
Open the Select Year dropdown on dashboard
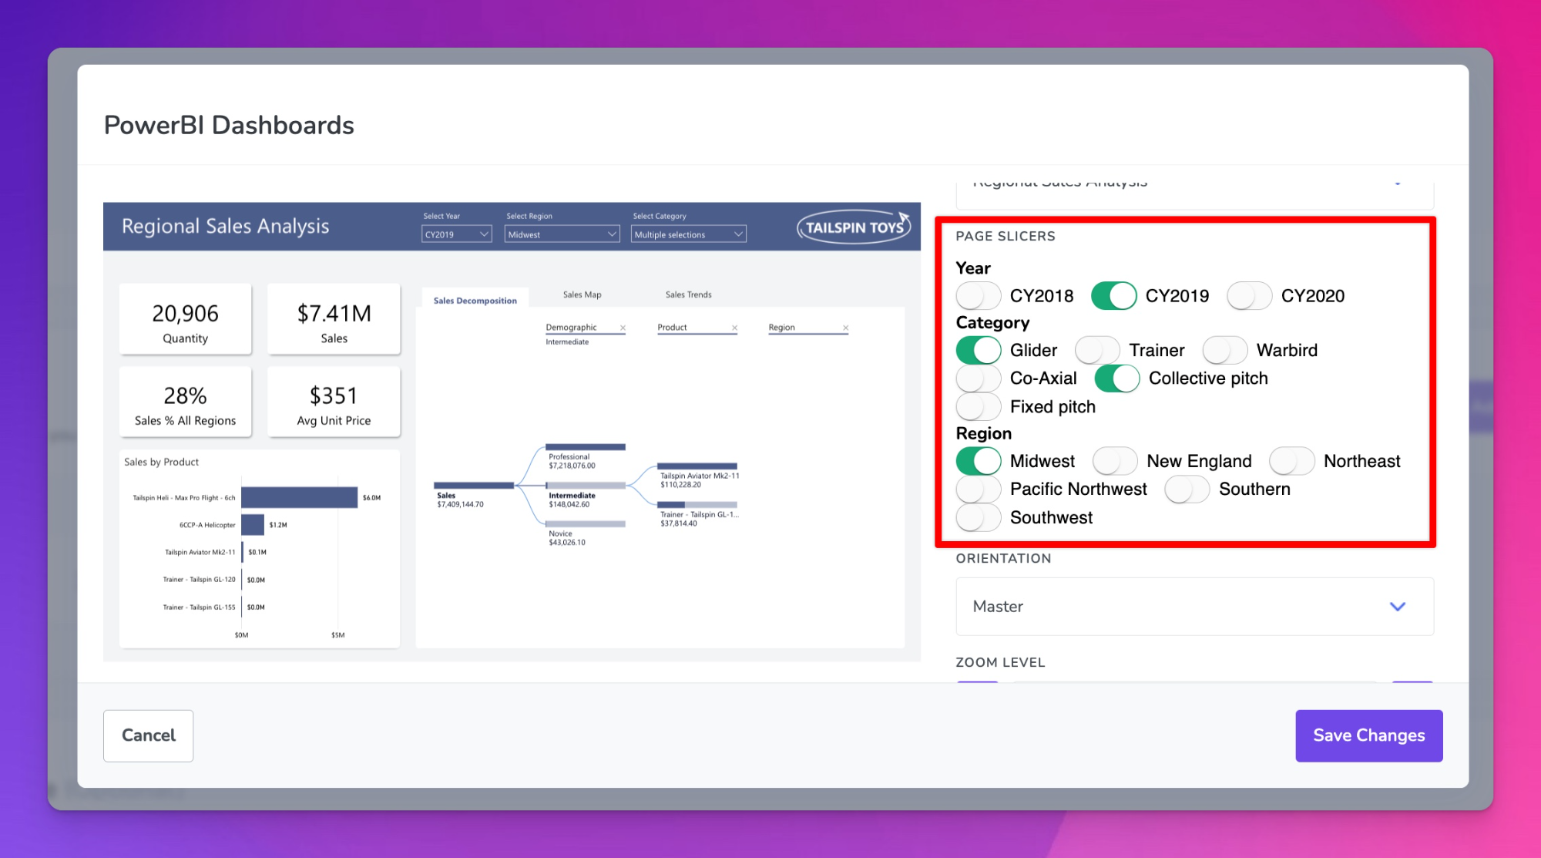tap(456, 234)
